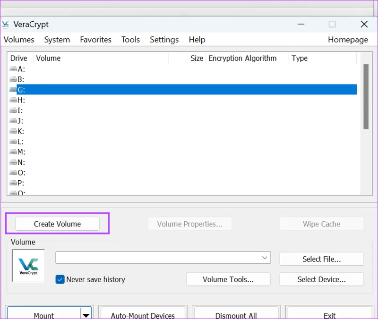Click the Size column header
The height and width of the screenshot is (319, 378).
coord(187,58)
